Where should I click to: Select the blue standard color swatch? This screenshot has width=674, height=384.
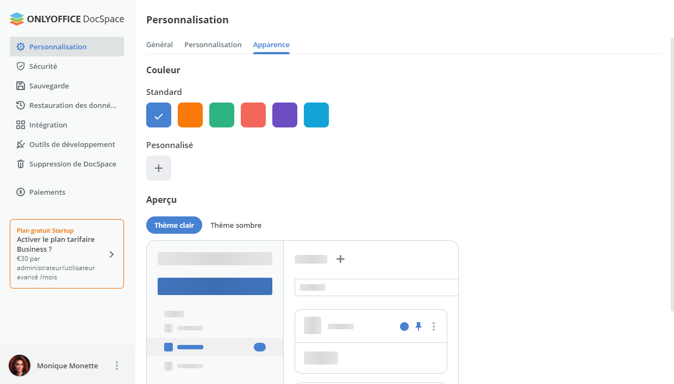coord(159,115)
